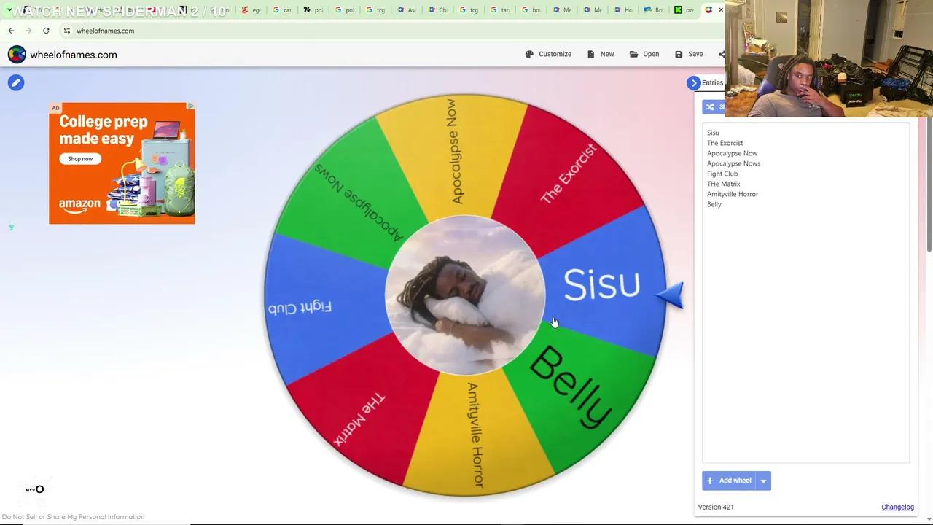This screenshot has height=525, width=933.
Task: Click the browser forward arrow
Action: (x=28, y=31)
